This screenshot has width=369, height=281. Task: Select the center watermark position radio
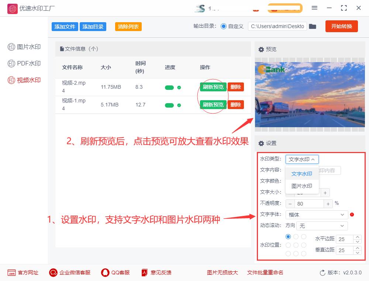coord(295,244)
